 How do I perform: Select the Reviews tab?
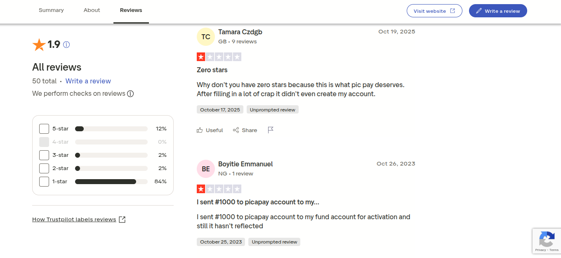coord(131,10)
